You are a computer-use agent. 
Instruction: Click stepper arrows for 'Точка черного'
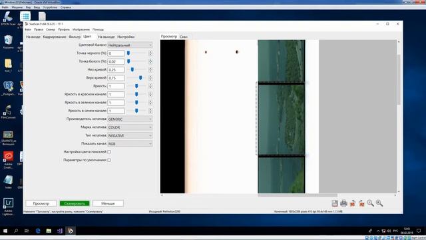coord(150,53)
